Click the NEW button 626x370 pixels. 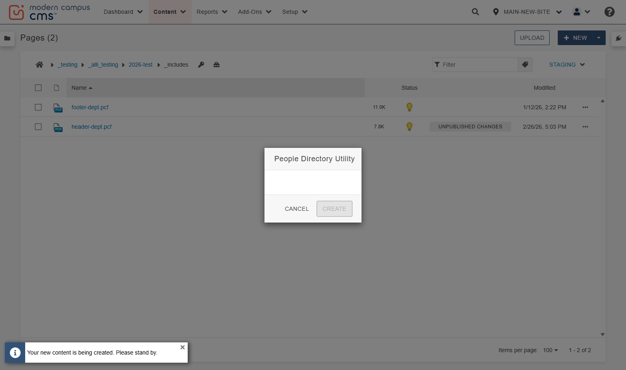coord(575,38)
